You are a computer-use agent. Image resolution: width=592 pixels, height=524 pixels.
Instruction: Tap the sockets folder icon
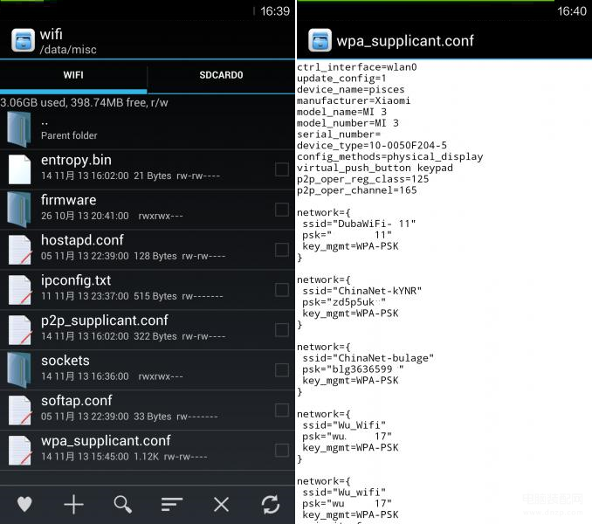click(19, 370)
